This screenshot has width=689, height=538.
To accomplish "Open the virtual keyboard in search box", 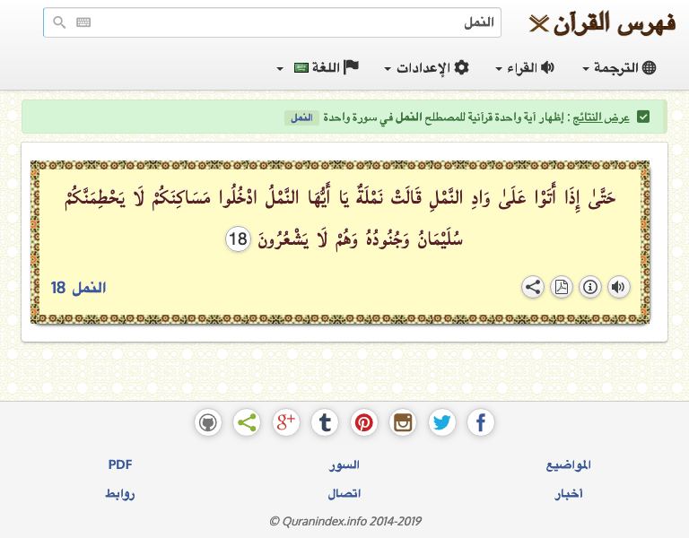I will click(x=83, y=22).
